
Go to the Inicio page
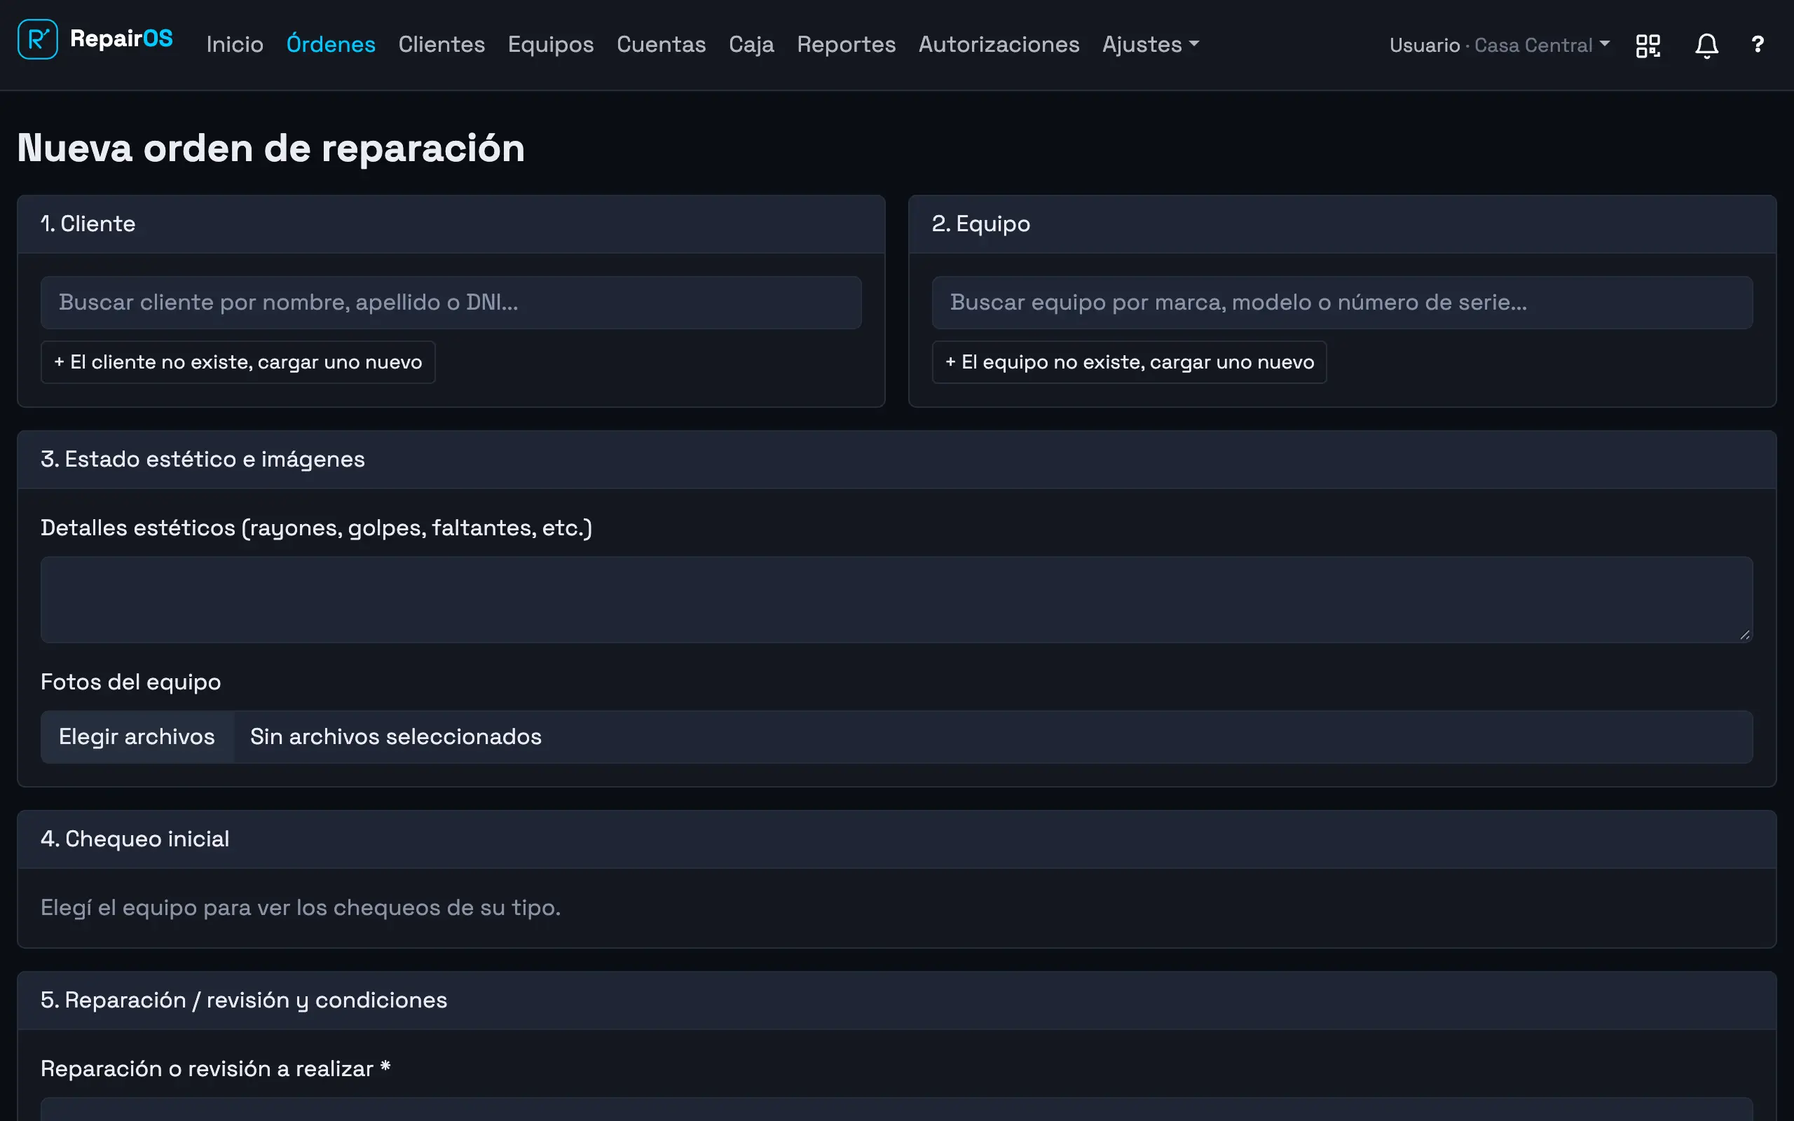click(x=234, y=44)
